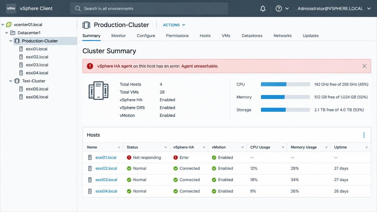Dismiss the HA agent error banner
Viewport: 377px width, 212px height.
pos(364,66)
